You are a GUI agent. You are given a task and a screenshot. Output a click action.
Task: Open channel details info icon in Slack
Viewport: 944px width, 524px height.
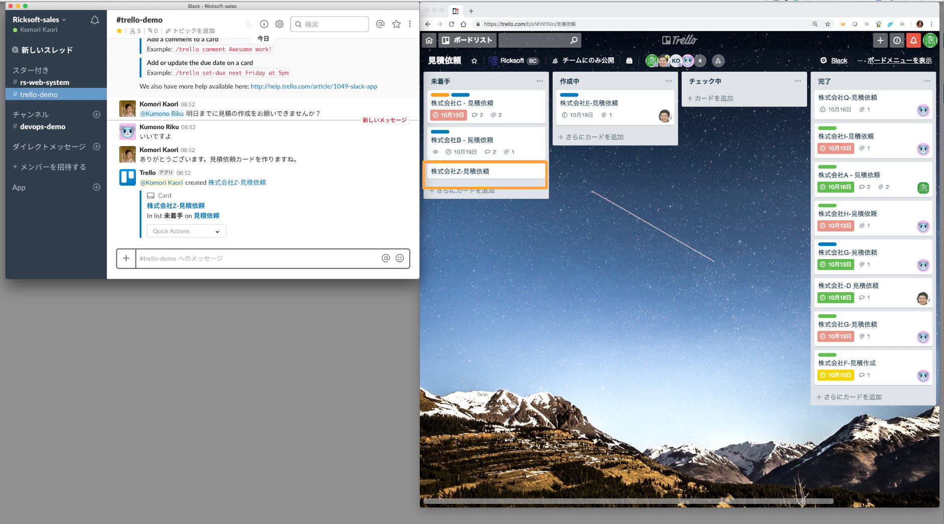[264, 24]
